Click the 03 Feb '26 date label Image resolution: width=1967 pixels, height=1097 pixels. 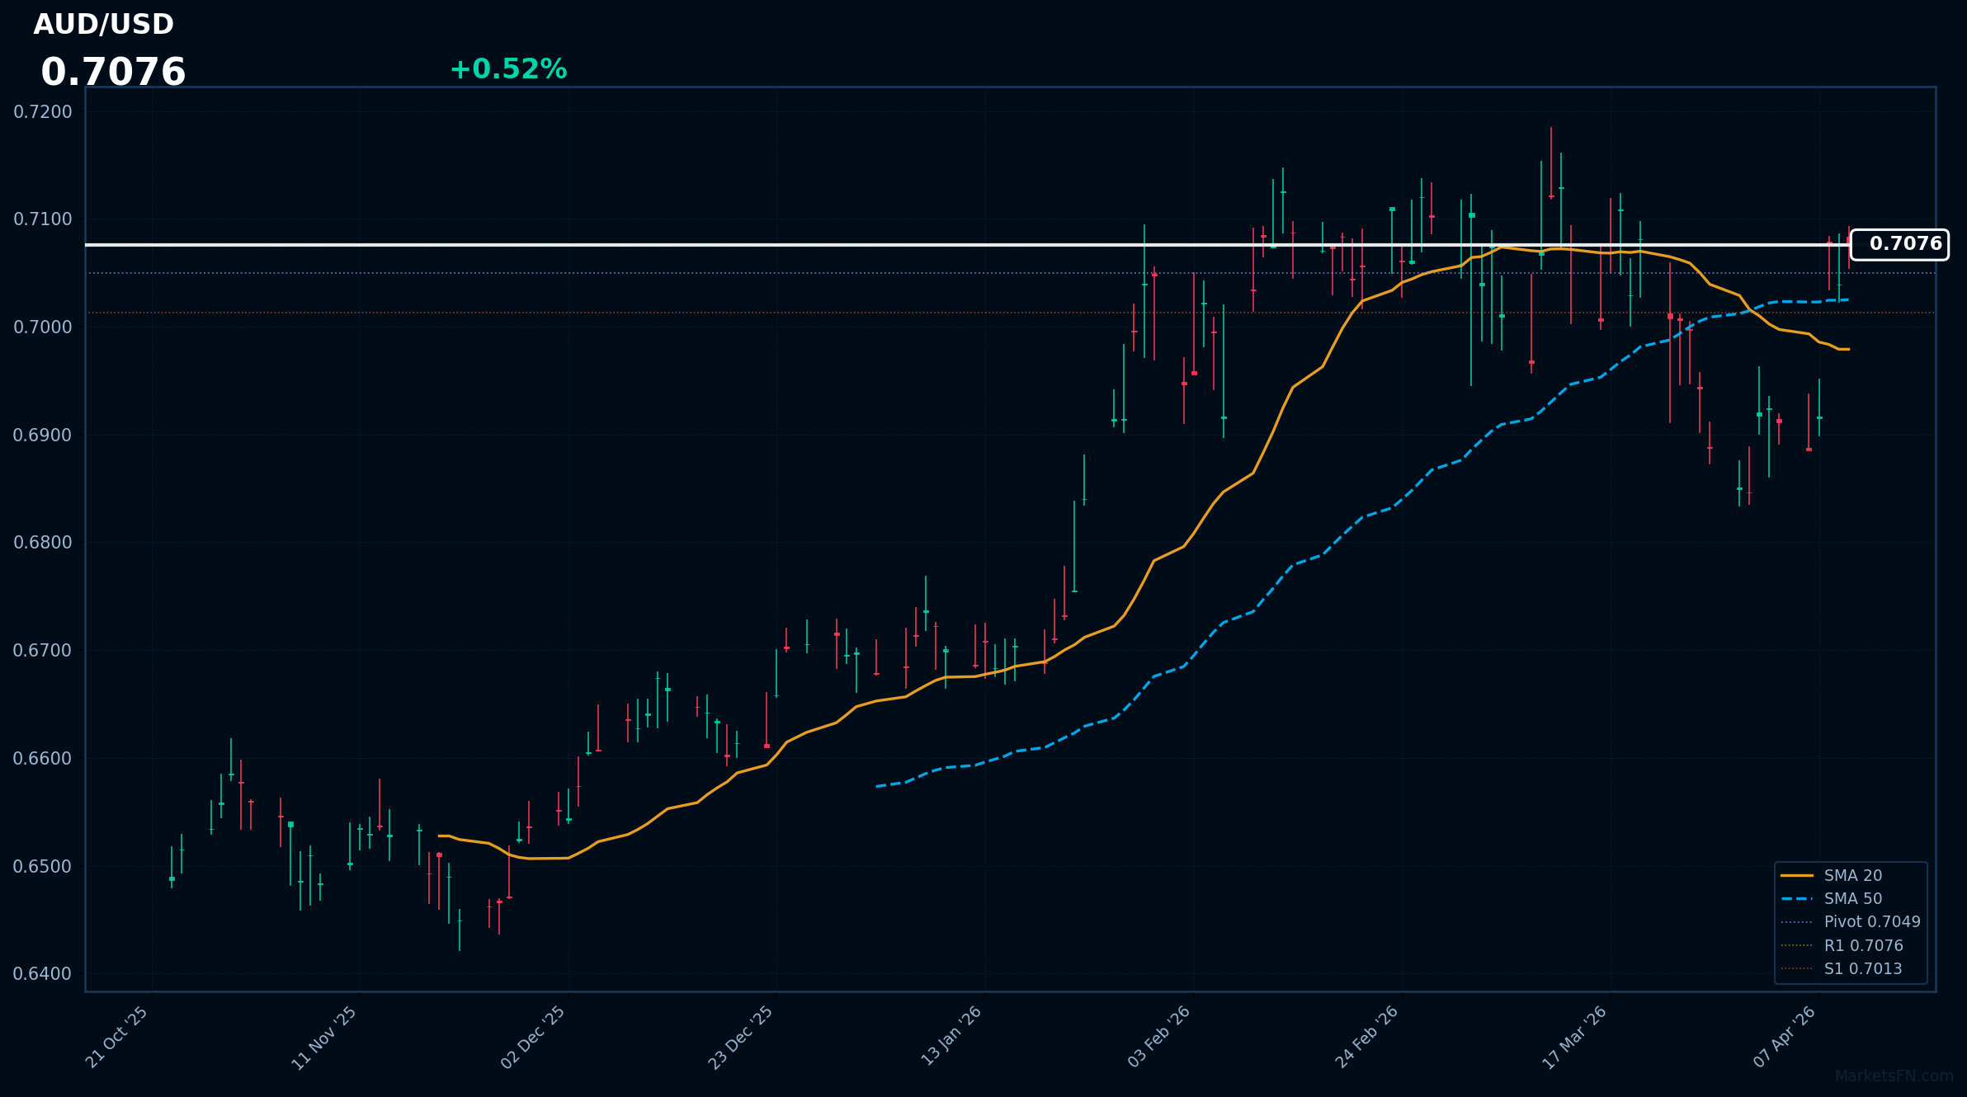[1159, 1037]
